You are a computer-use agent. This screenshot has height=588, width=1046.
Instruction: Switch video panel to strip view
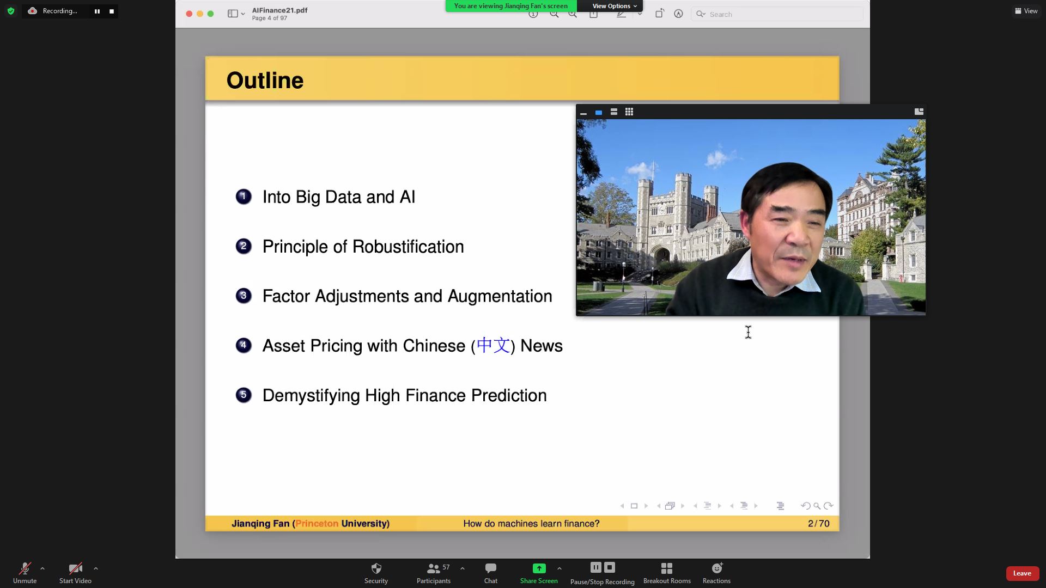click(614, 112)
